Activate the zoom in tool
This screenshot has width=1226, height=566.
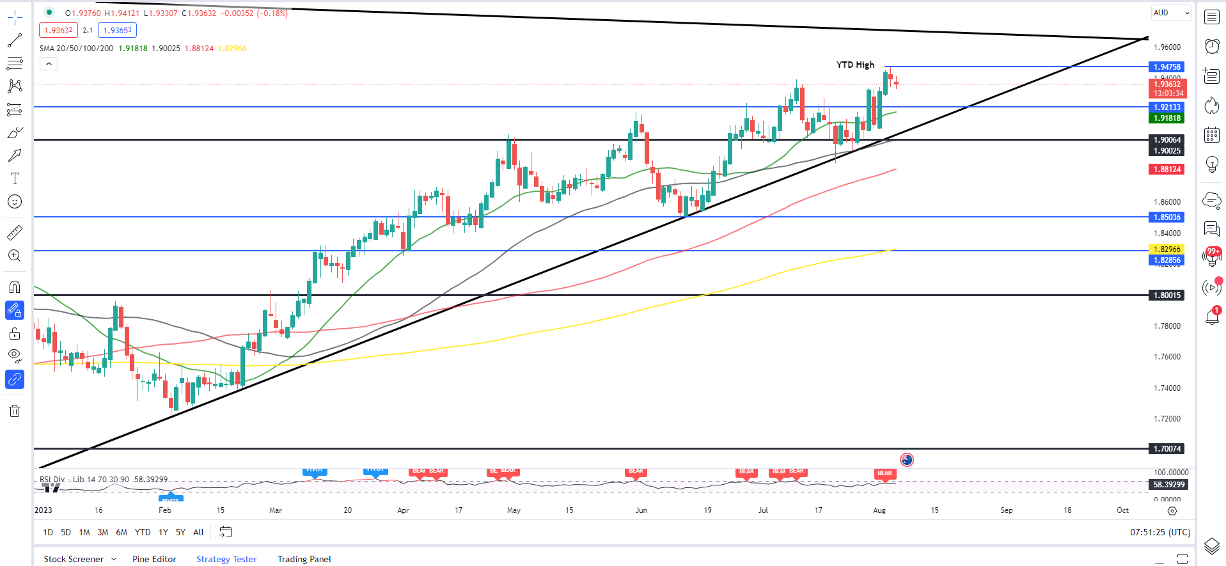point(15,256)
